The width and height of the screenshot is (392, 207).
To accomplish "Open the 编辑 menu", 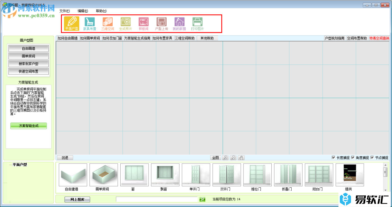I will point(83,11).
